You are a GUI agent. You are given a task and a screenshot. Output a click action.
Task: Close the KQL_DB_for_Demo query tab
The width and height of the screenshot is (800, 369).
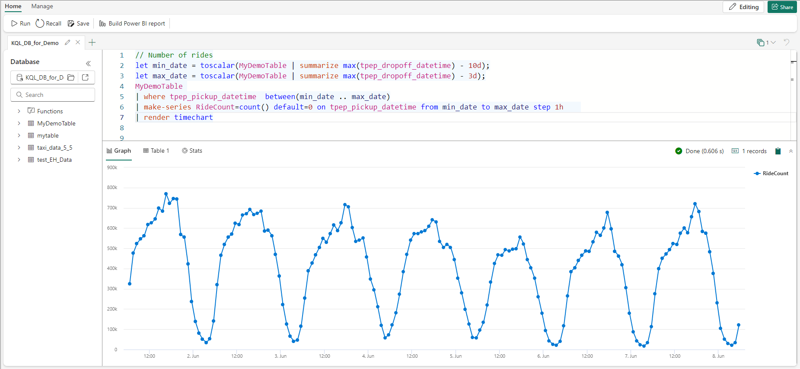[78, 42]
